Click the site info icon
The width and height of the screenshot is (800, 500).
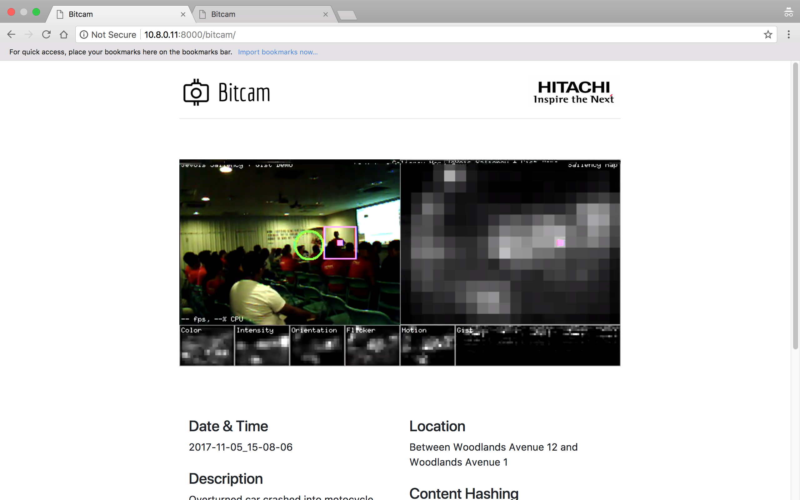pos(84,34)
